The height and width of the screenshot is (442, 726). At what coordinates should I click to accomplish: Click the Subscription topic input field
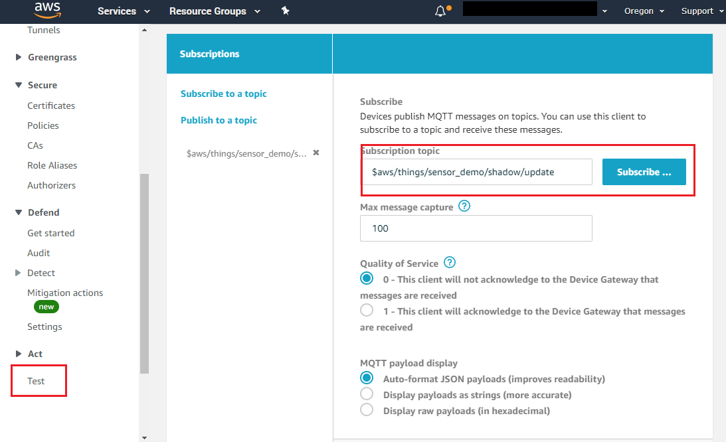coord(476,172)
